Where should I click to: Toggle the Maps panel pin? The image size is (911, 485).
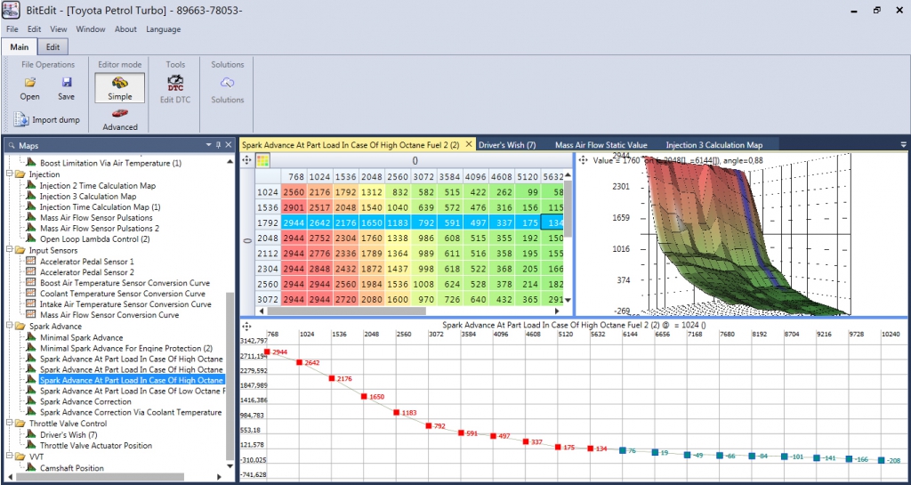[x=219, y=145]
